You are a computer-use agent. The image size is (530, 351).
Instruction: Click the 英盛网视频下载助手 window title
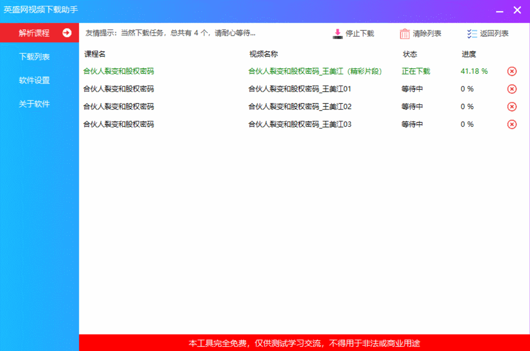pos(41,9)
